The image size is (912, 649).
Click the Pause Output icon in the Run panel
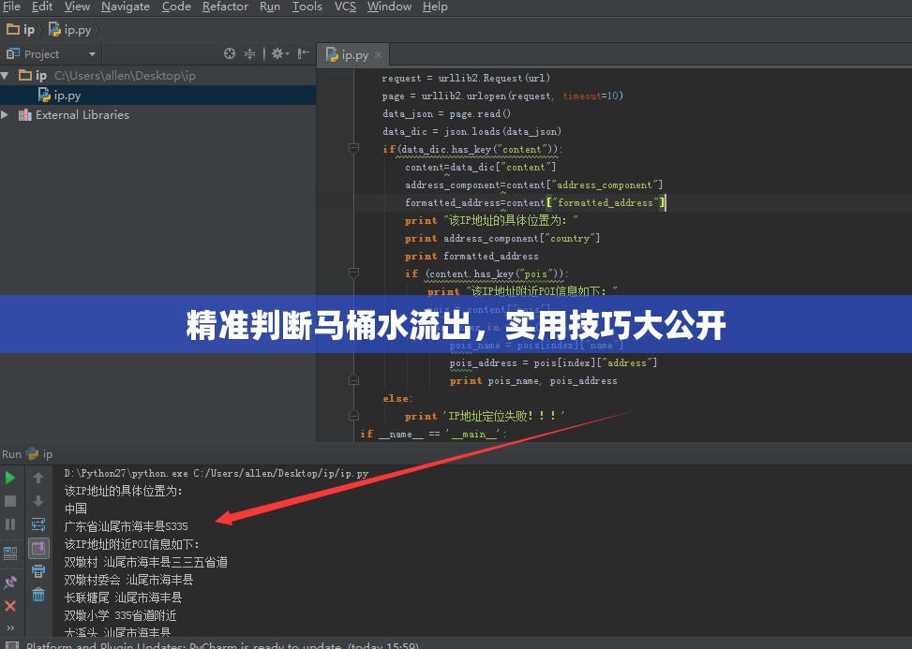(x=10, y=524)
